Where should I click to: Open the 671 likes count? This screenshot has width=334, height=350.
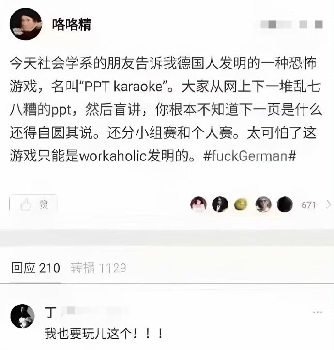coord(308,205)
